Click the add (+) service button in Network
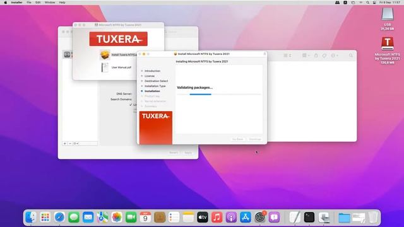 point(65,143)
